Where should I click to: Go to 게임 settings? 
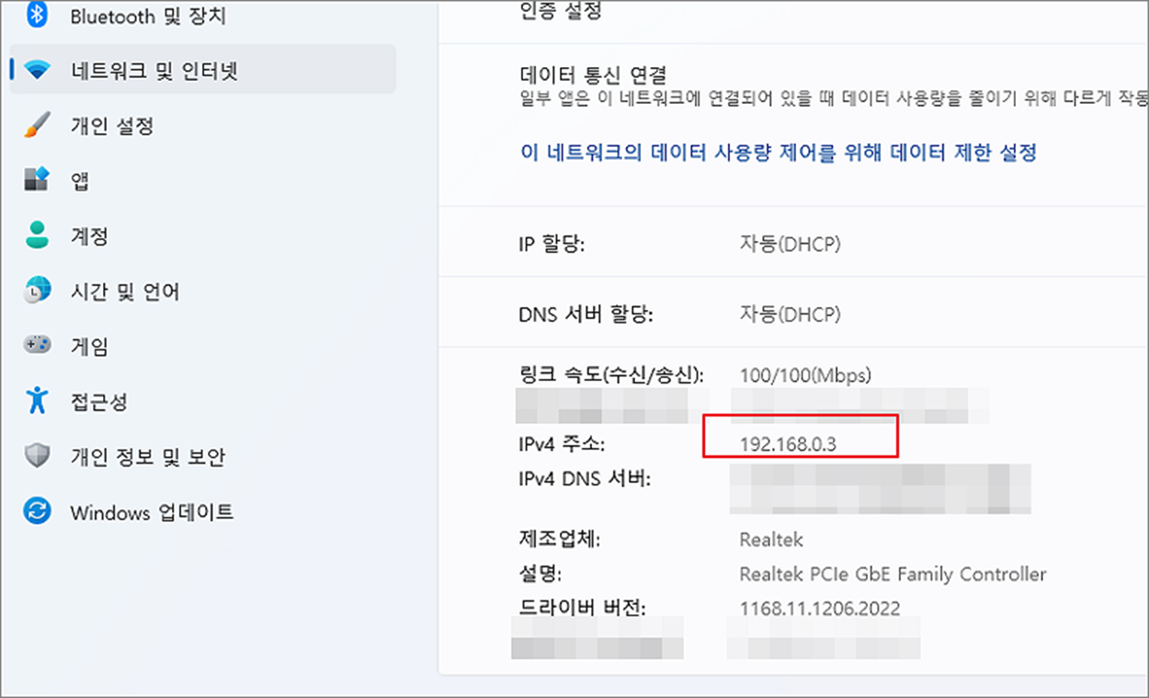click(x=90, y=347)
